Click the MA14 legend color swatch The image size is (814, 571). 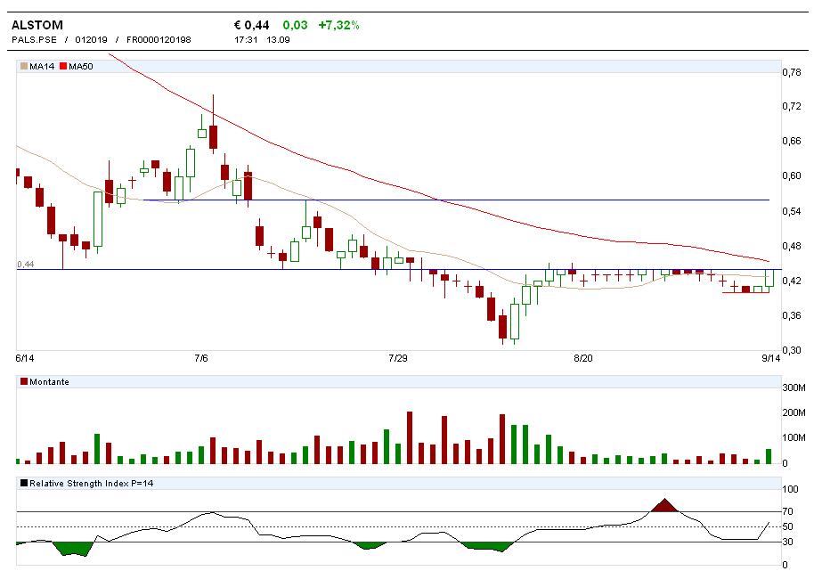coord(24,66)
